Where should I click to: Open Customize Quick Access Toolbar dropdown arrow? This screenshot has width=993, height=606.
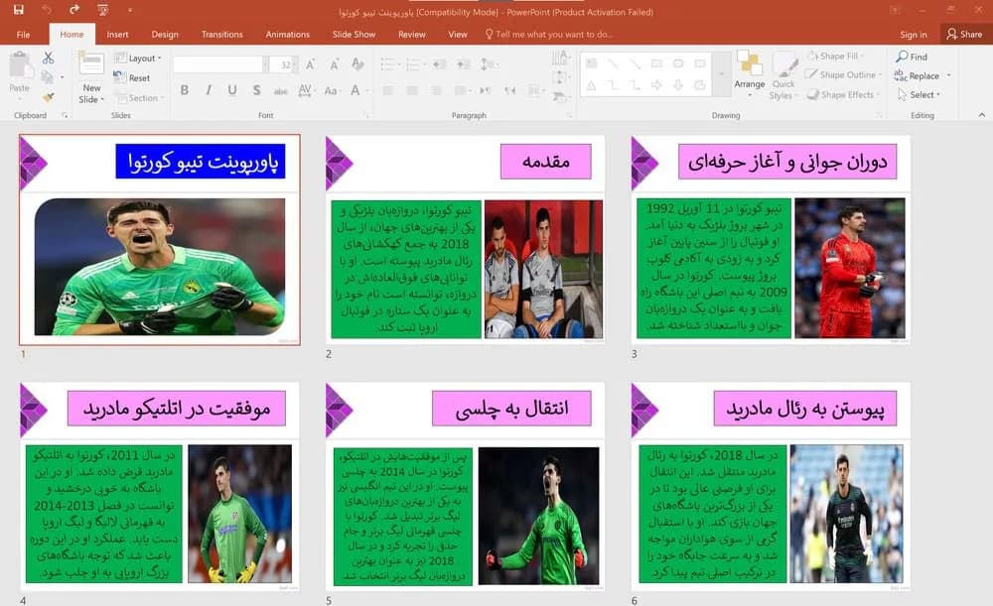tap(130, 10)
